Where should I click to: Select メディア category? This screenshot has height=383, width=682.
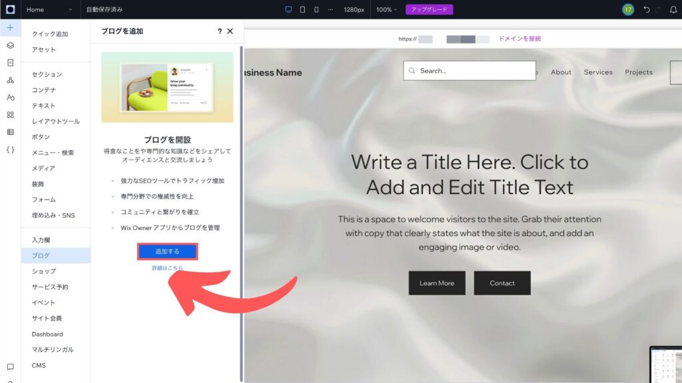point(43,168)
